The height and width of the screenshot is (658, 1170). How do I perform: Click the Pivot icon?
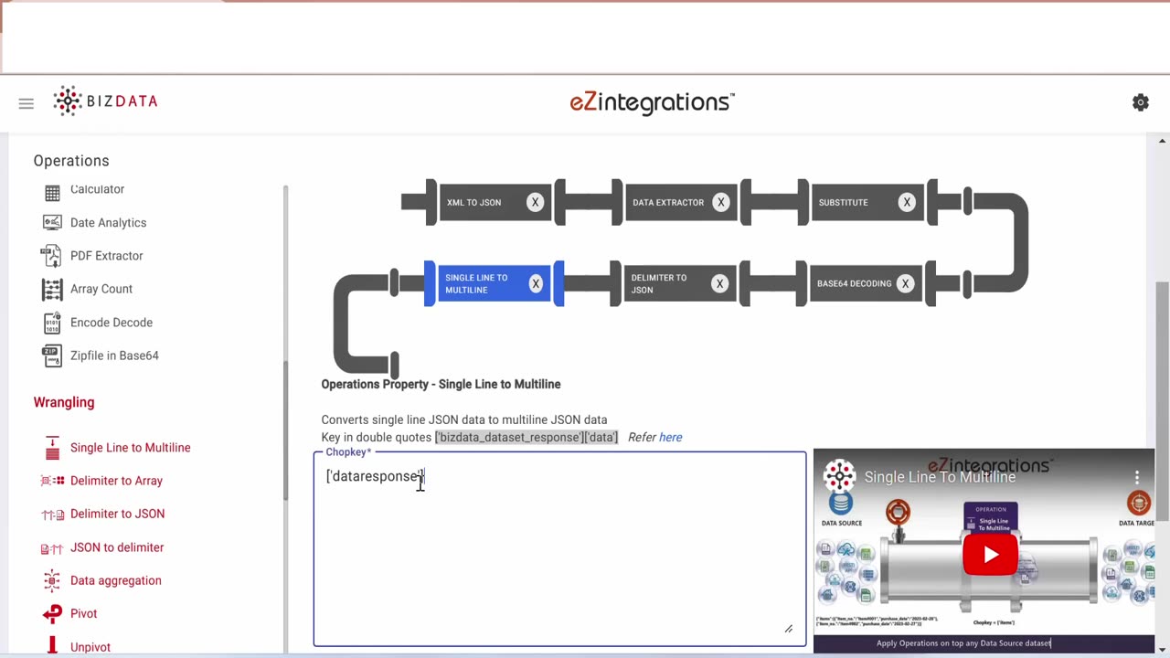[52, 614]
